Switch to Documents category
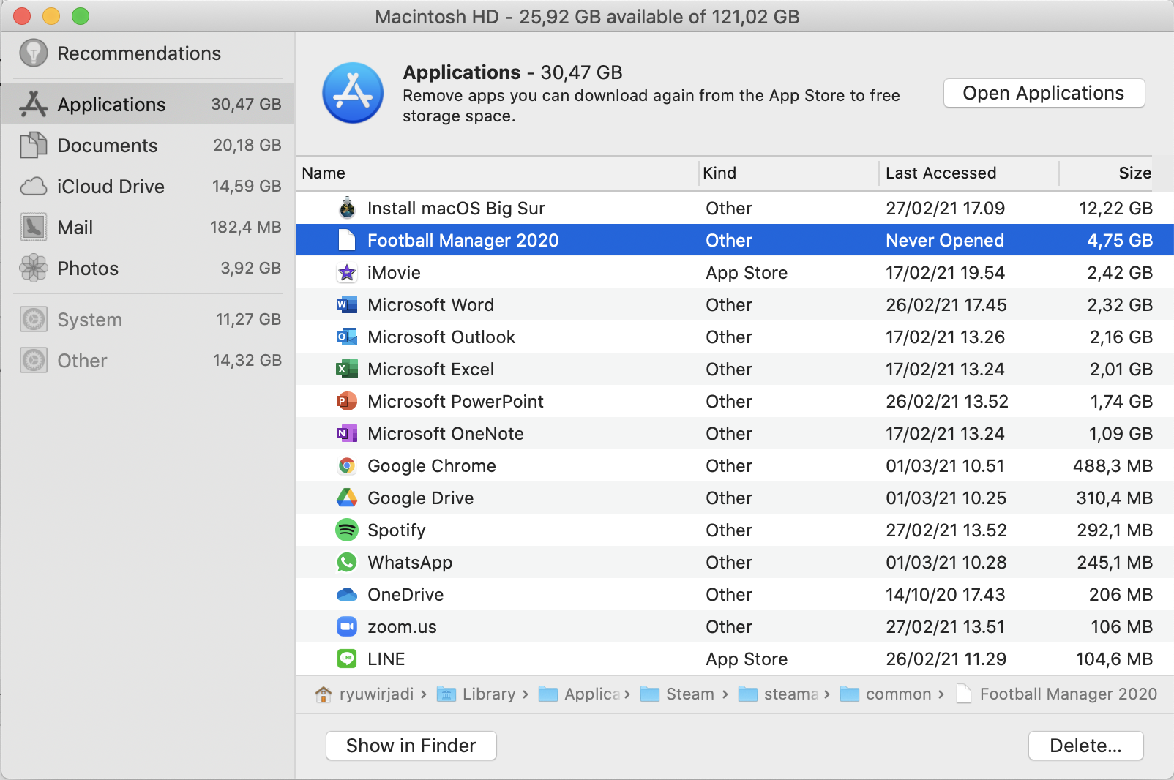Screen dimensions: 1174x780 tap(148, 145)
